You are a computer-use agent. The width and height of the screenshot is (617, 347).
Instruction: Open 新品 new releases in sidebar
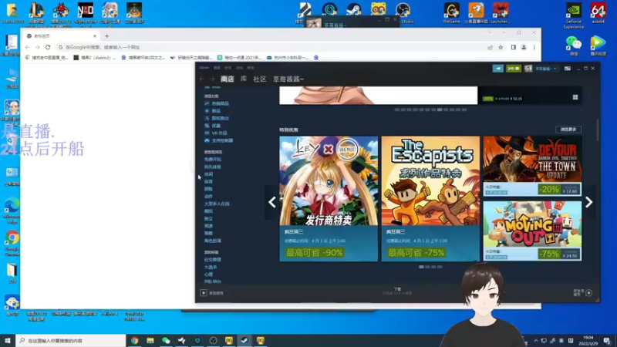(x=216, y=111)
